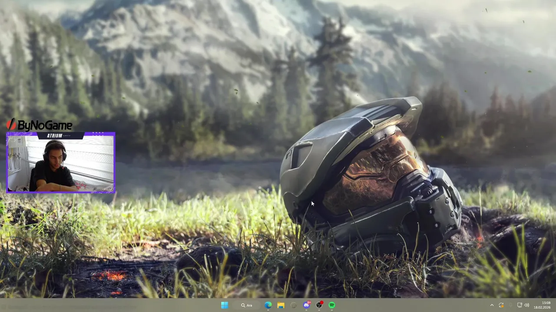This screenshot has width=556, height=312.
Task: Open the network status tray icon
Action: pyautogui.click(x=519, y=305)
